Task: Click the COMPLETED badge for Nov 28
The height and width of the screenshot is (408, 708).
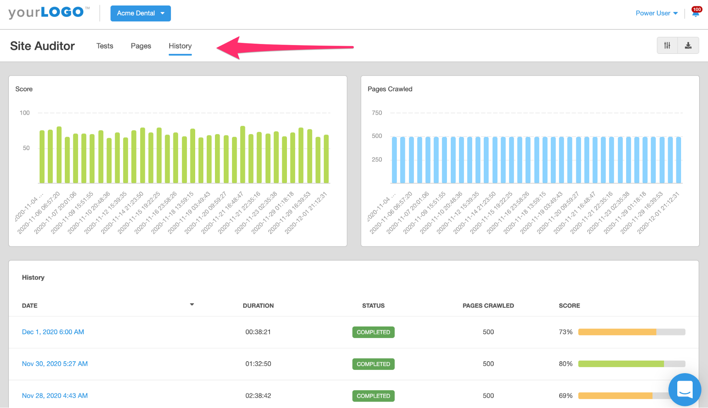Action: pyautogui.click(x=373, y=396)
